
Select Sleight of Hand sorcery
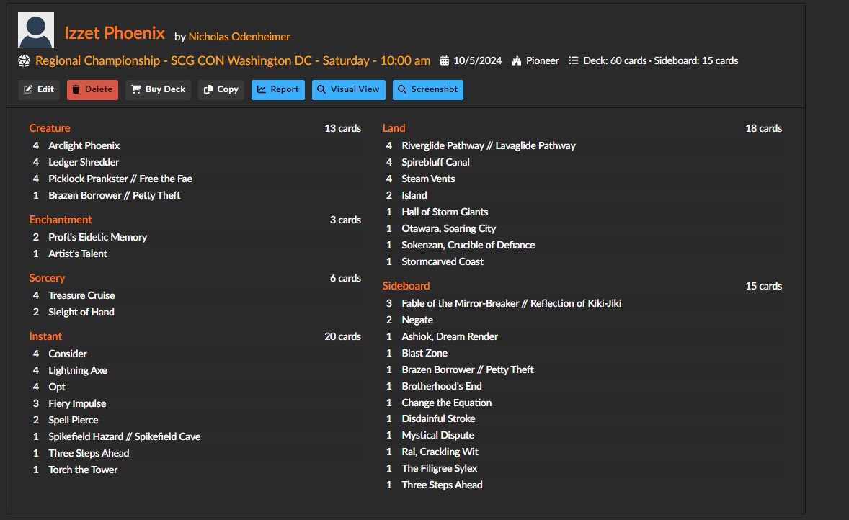81,313
